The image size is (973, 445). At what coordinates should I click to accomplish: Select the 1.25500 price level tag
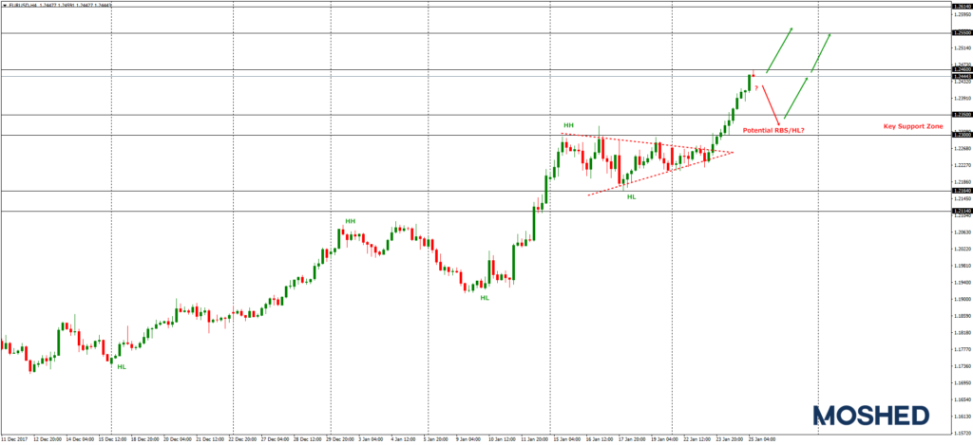click(x=961, y=33)
